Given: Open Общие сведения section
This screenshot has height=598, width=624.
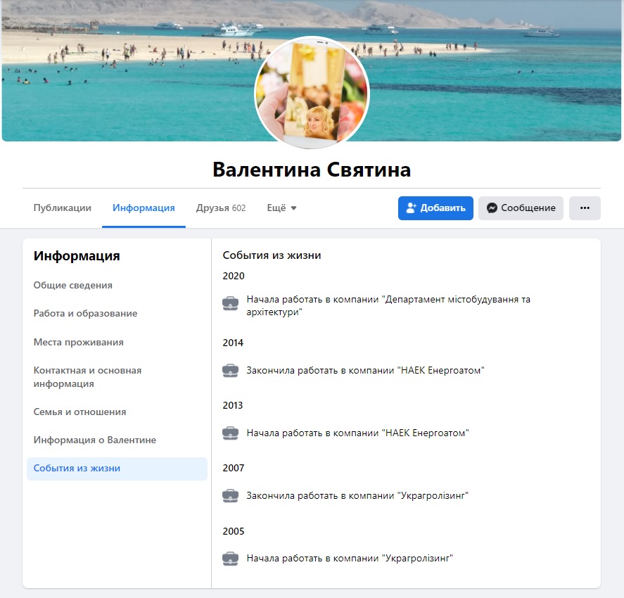Looking at the screenshot, I should [73, 285].
